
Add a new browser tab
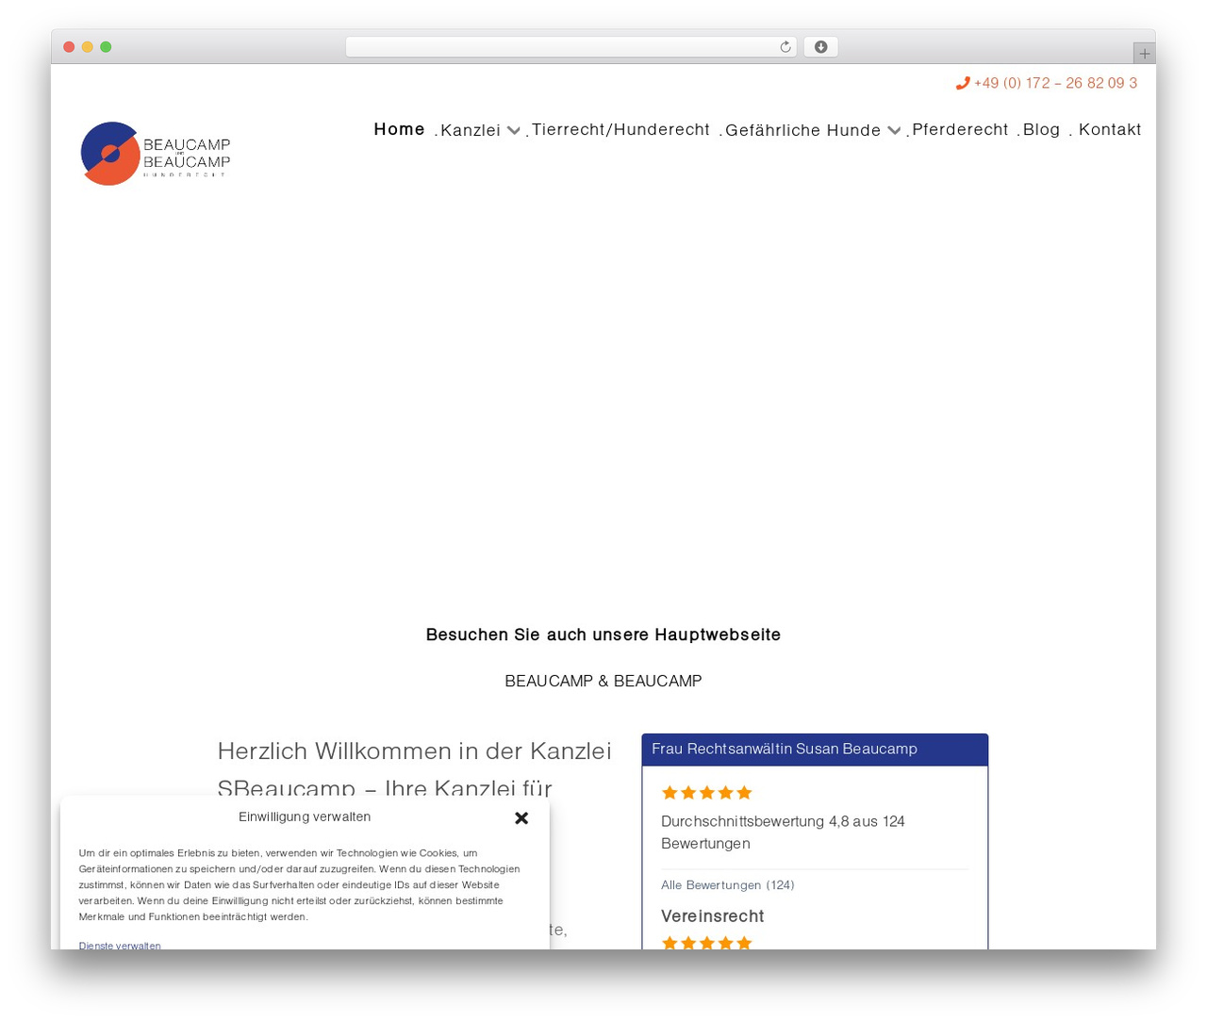[x=1144, y=54]
